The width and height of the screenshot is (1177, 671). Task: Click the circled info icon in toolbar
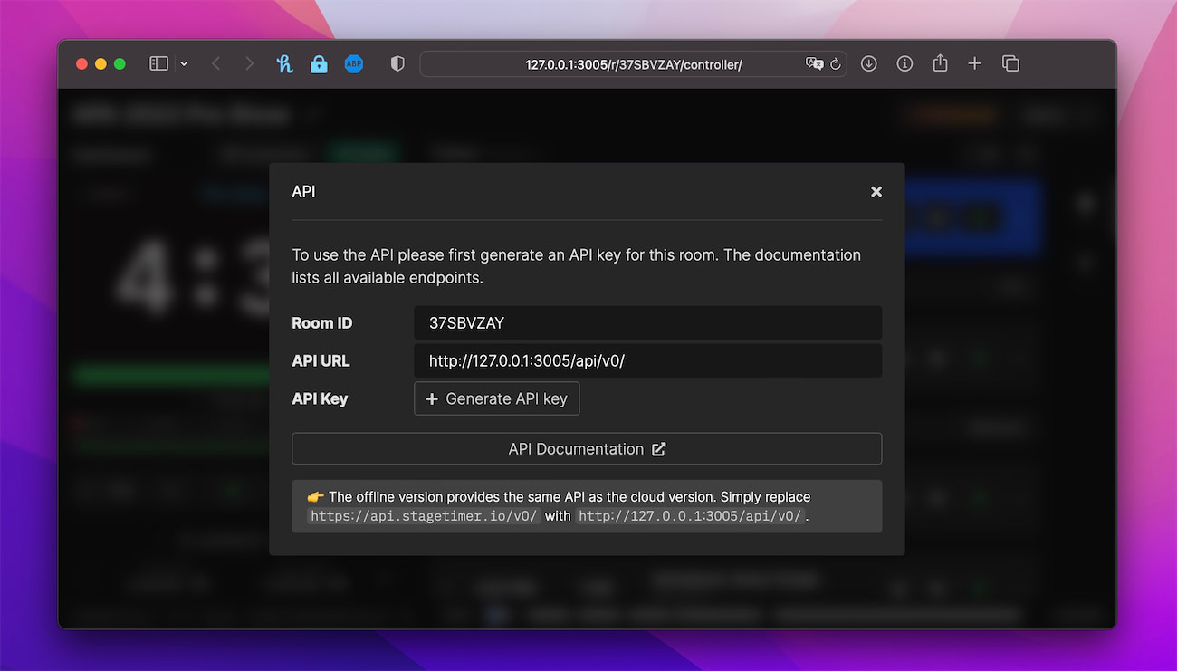click(x=904, y=64)
